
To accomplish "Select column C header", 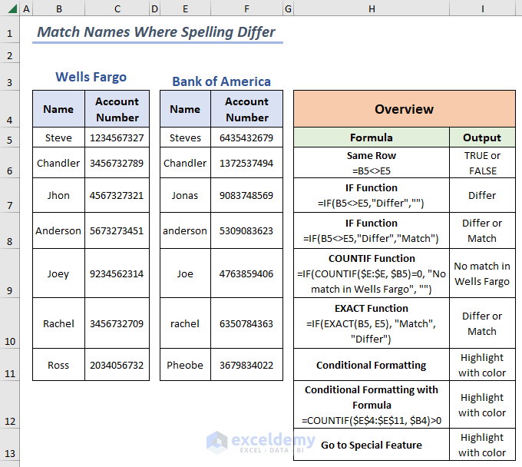I will click(117, 8).
